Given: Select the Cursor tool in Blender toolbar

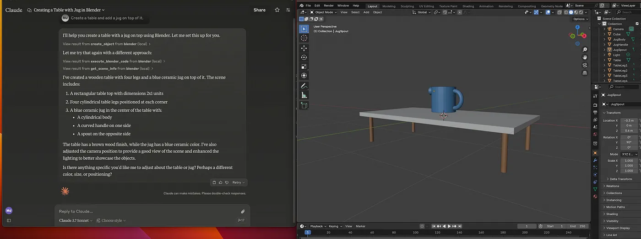Looking at the screenshot, I should [304, 38].
